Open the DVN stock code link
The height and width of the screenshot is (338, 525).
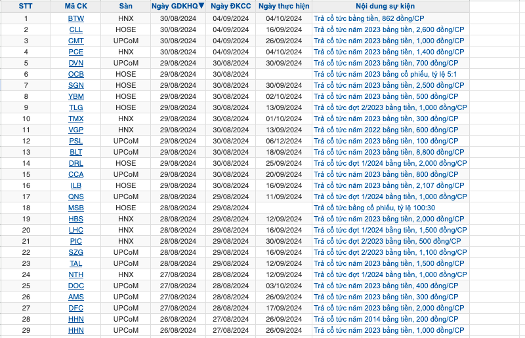(76, 63)
